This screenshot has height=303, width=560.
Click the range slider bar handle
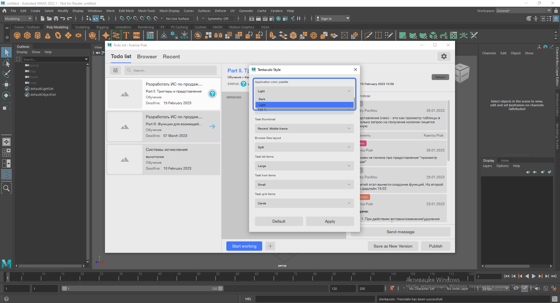click(x=143, y=288)
